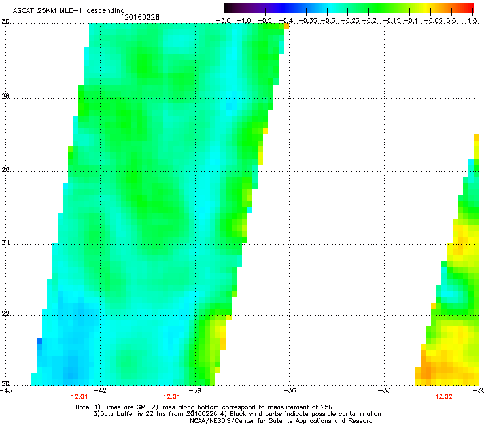Click the title 'ASCAT 25KM MLE-1 descending'

[x=69, y=10]
